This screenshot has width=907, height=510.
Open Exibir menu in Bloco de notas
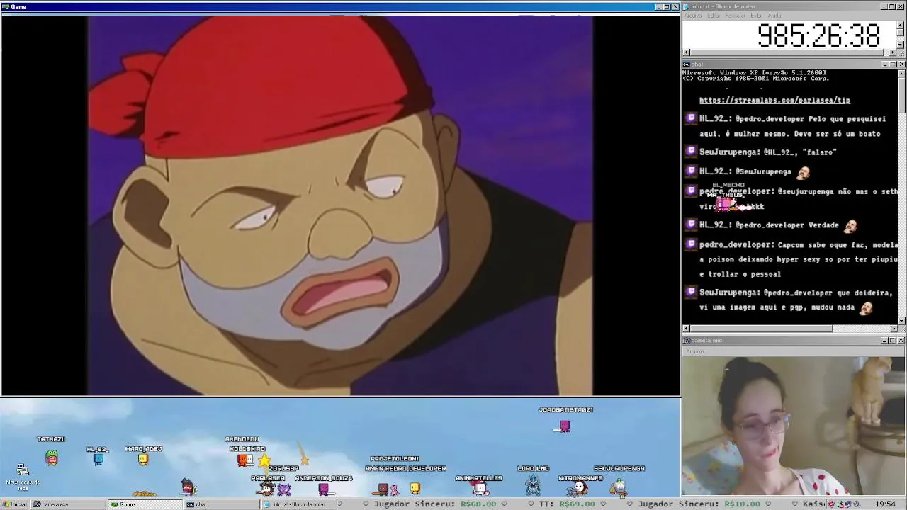coord(756,16)
